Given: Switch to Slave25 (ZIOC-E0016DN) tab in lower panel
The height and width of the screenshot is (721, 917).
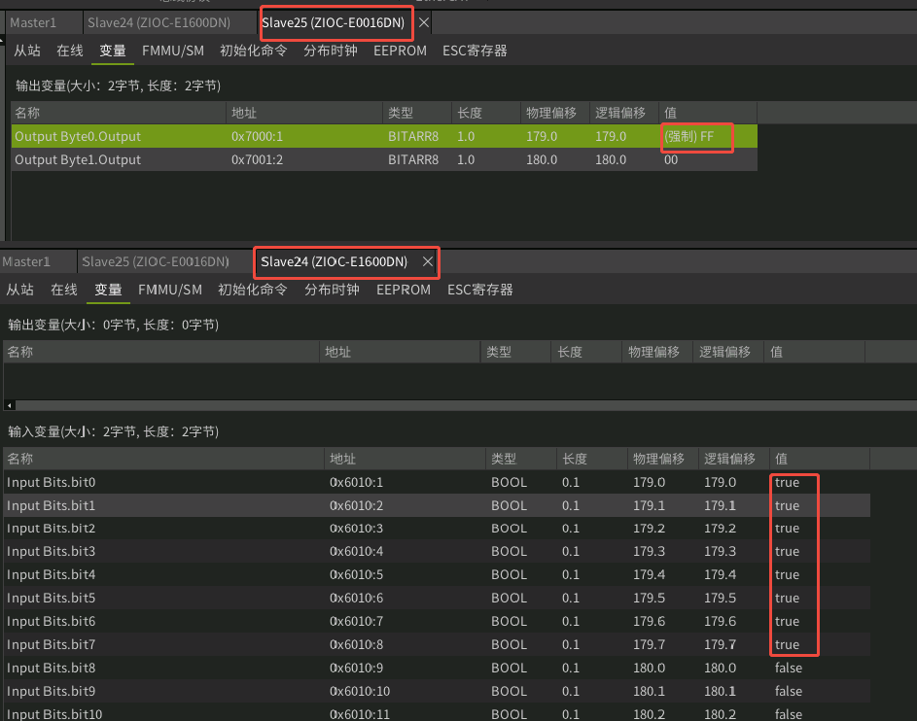Looking at the screenshot, I should [x=156, y=261].
